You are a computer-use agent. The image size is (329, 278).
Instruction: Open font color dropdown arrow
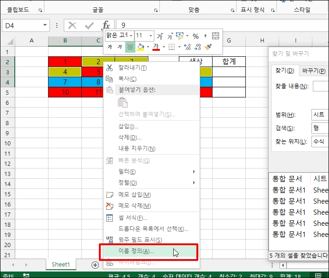pyautogui.click(x=164, y=47)
